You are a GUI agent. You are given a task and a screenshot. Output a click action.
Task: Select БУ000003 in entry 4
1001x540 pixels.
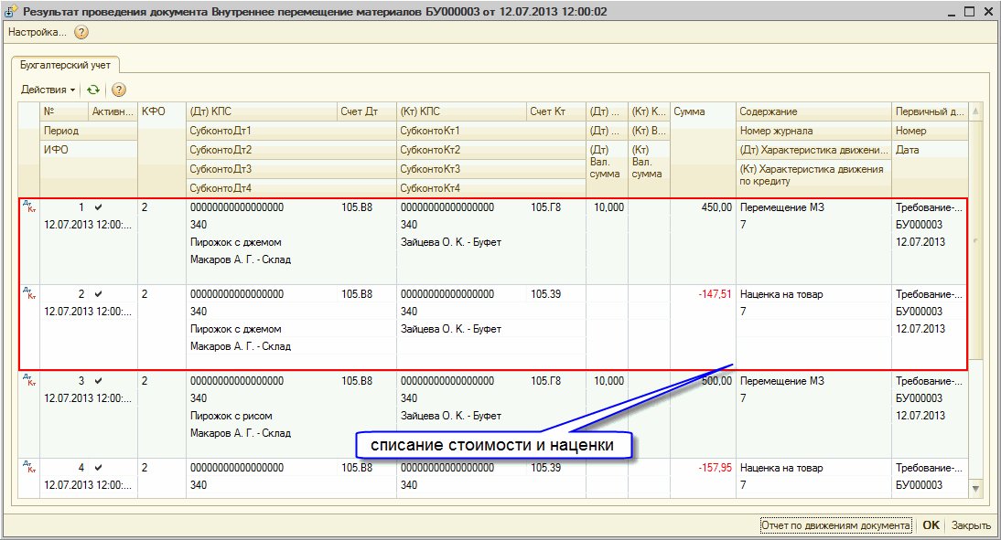(x=919, y=484)
